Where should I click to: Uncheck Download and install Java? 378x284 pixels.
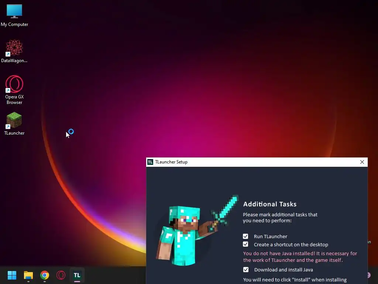coord(245,270)
